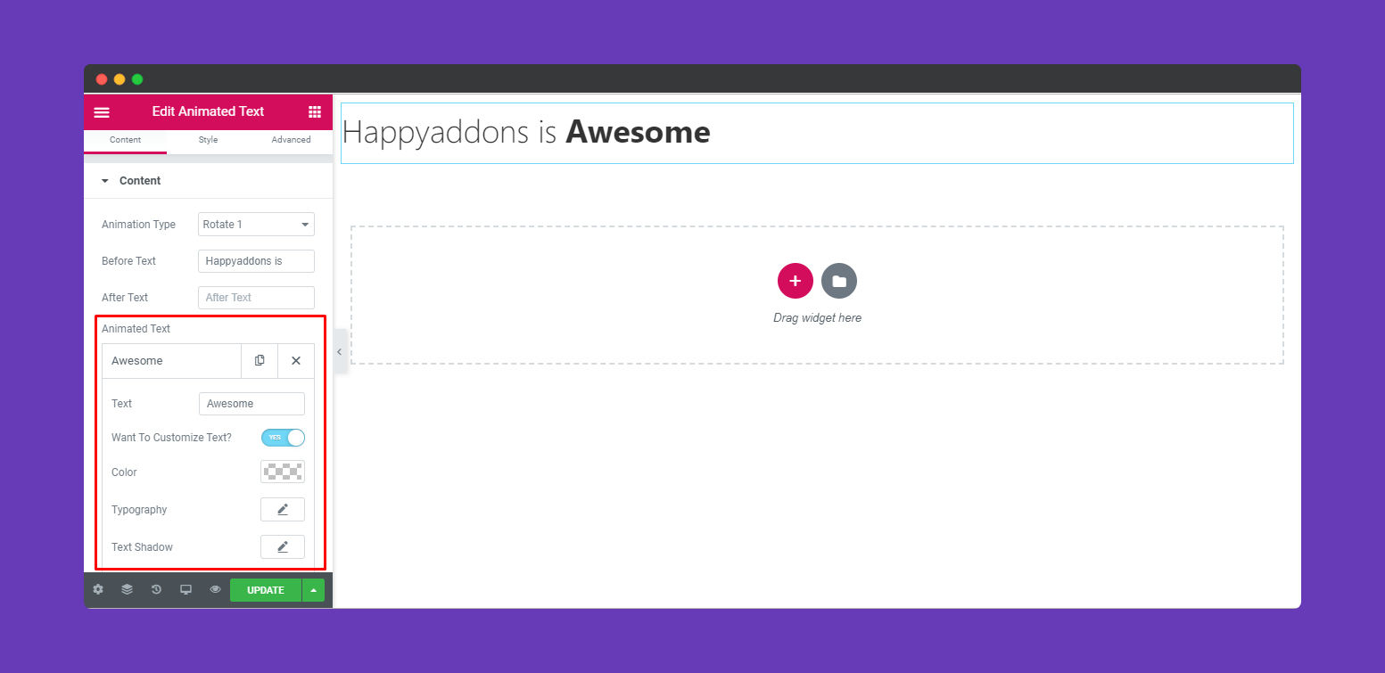Preview changes with the eye icon

[x=215, y=590]
